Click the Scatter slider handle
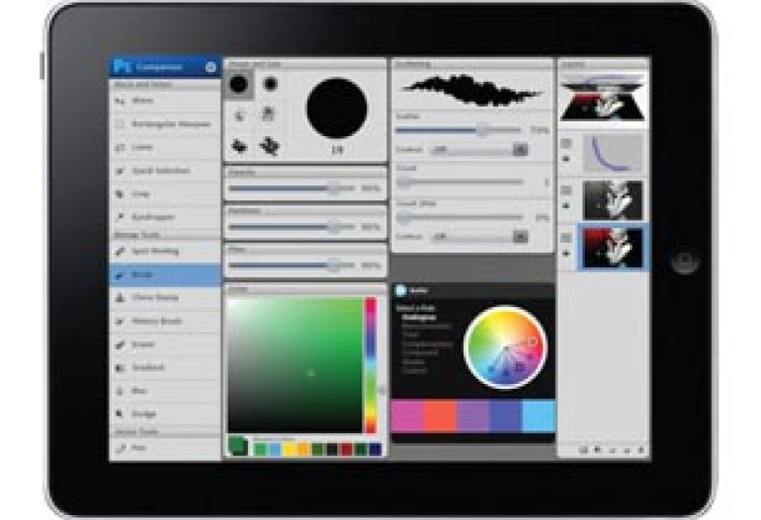The width and height of the screenshot is (761, 520). pos(482,130)
